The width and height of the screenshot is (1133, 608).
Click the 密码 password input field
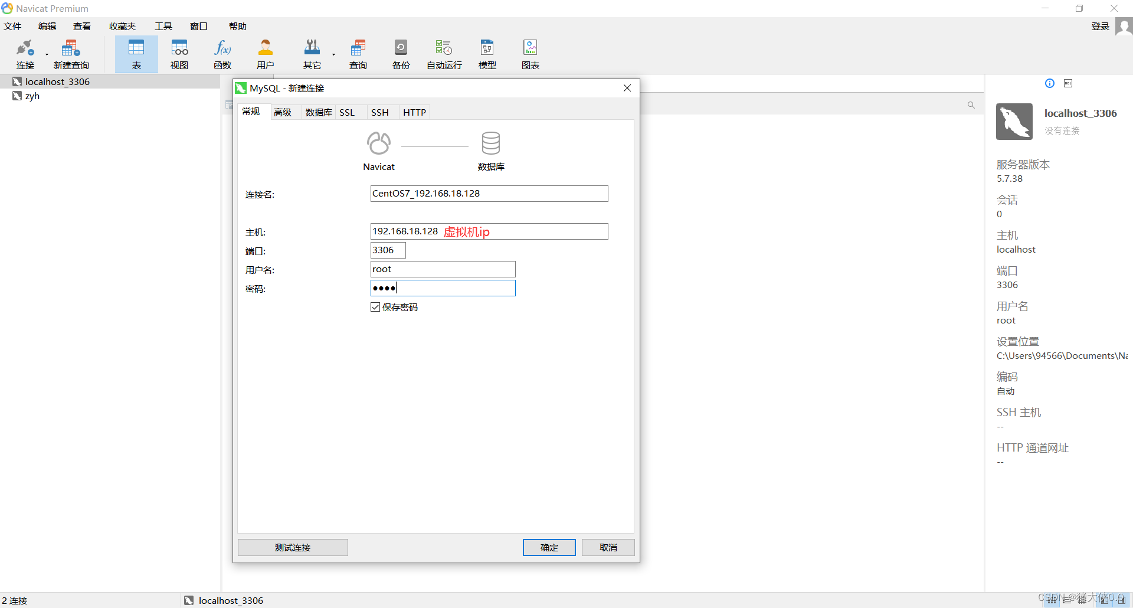point(443,288)
